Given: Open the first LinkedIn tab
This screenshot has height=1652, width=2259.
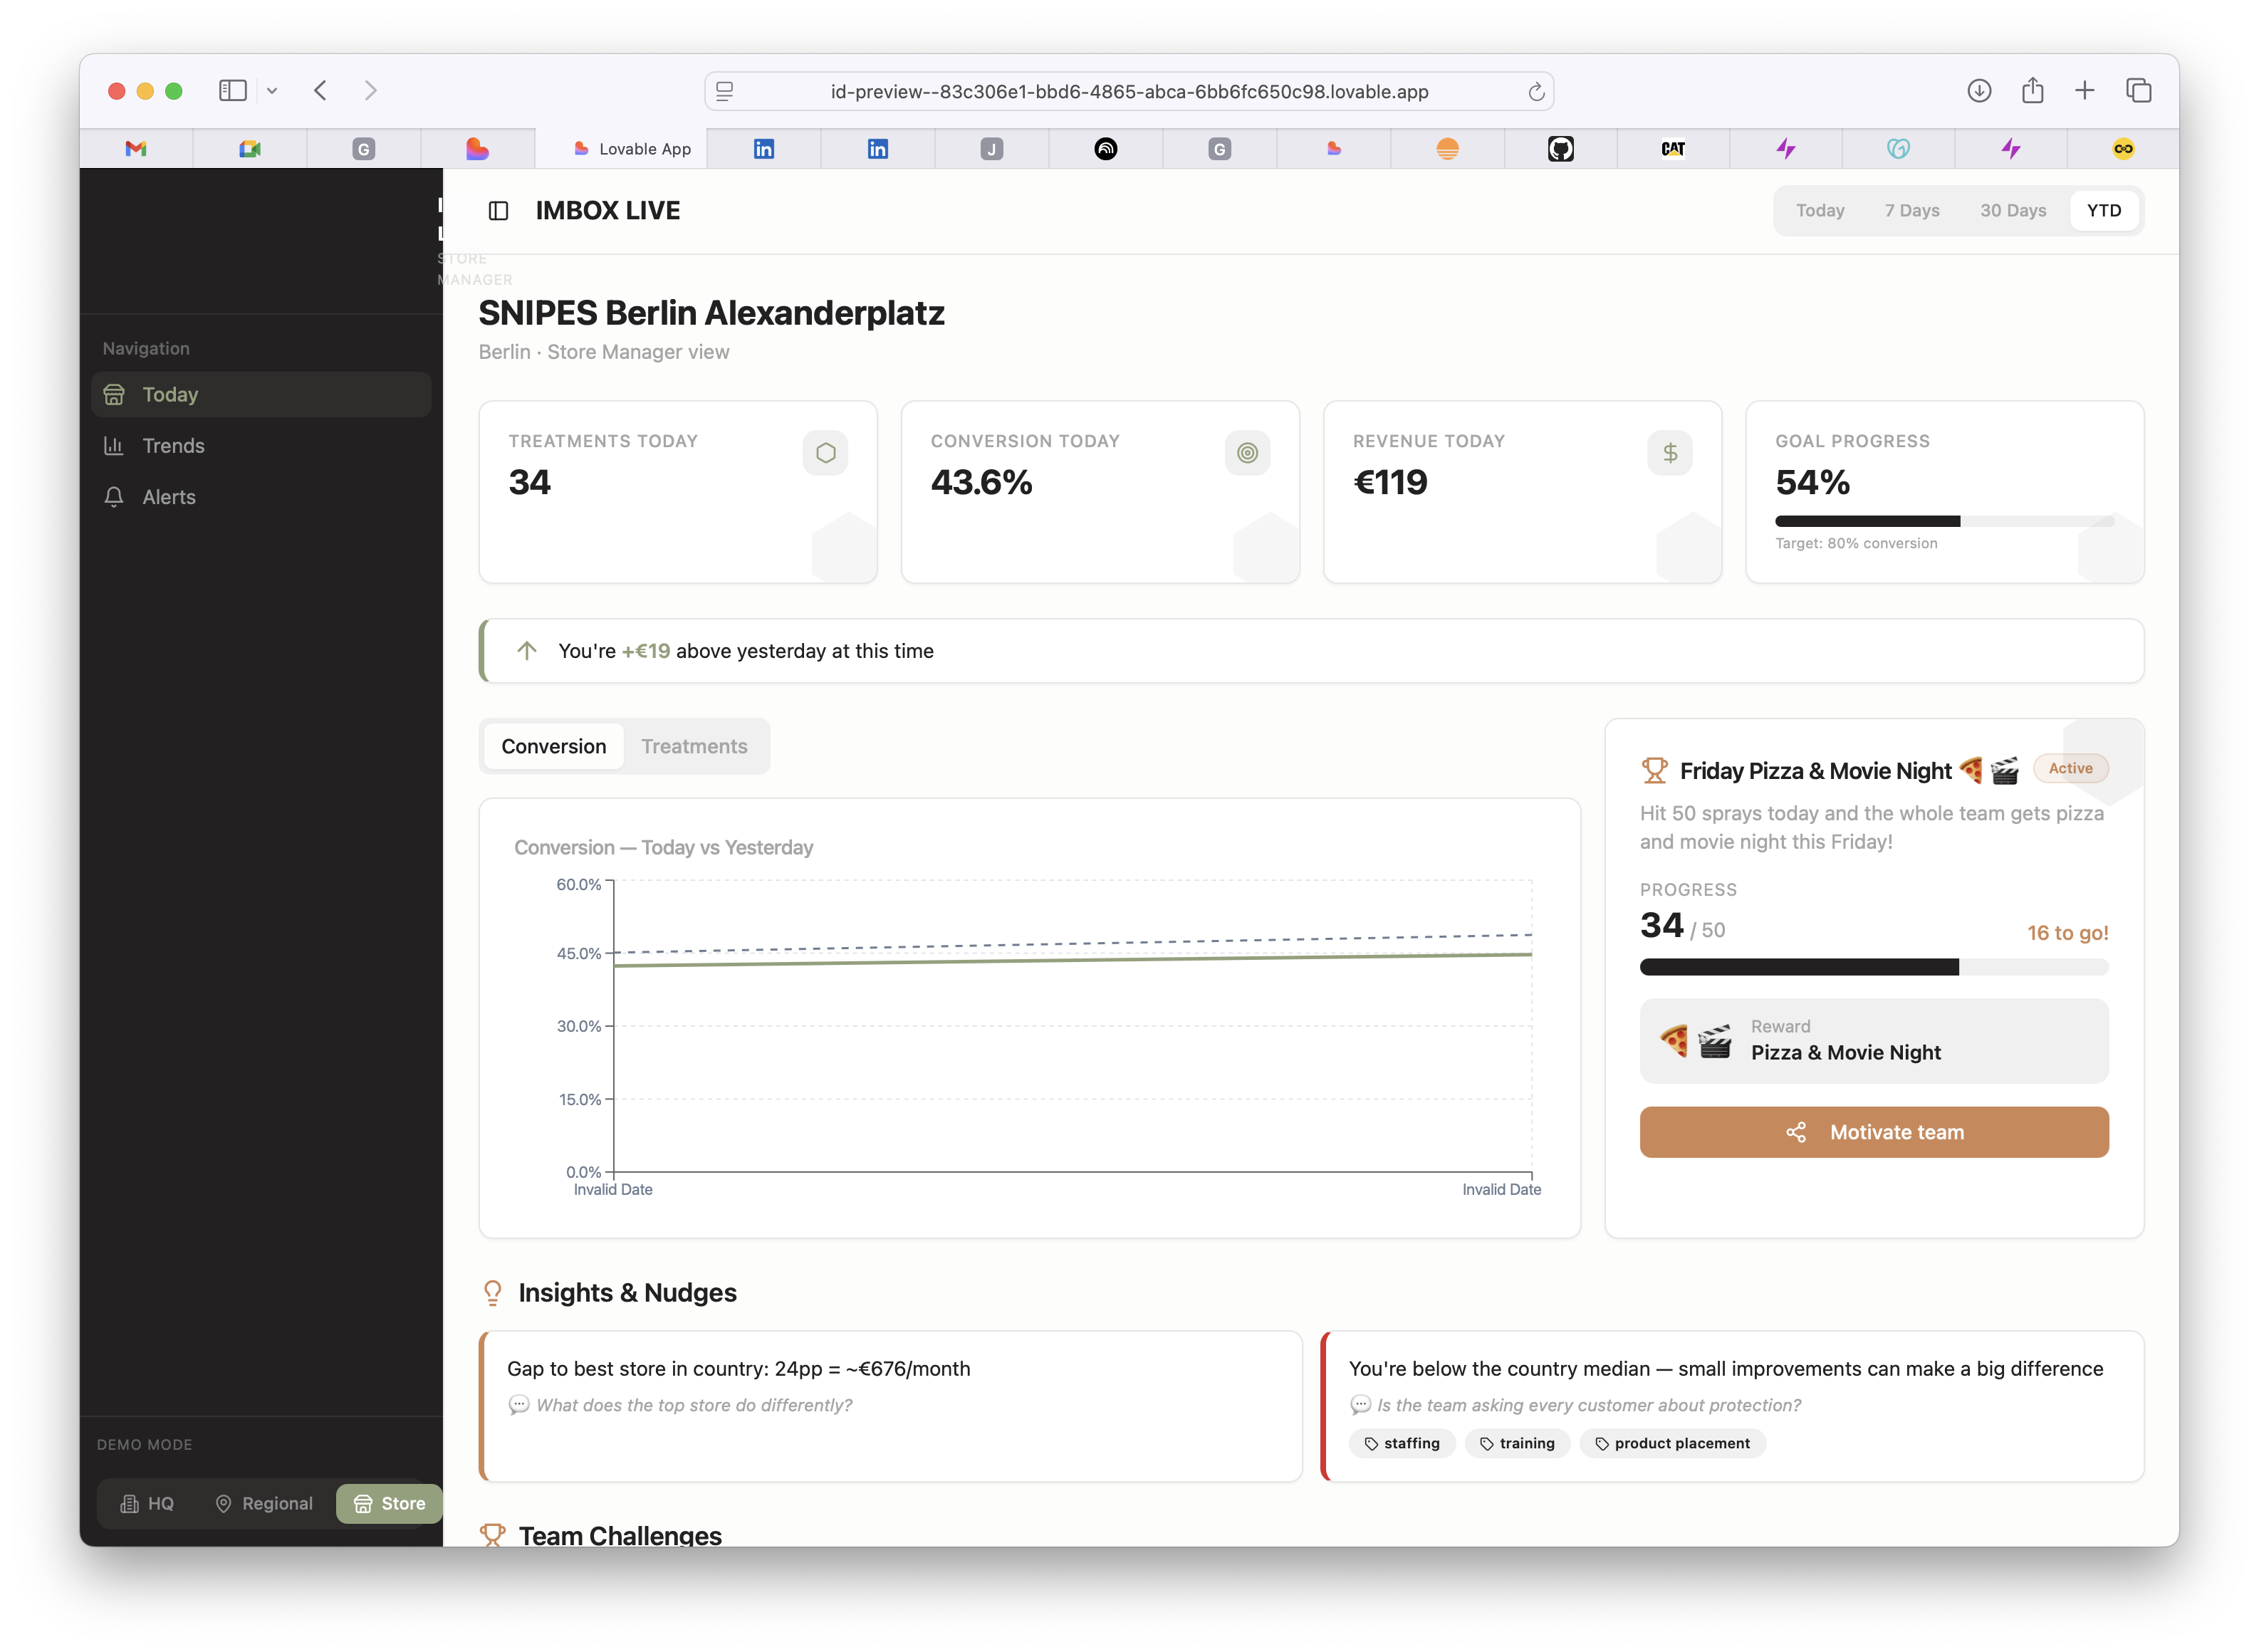Looking at the screenshot, I should coord(763,149).
